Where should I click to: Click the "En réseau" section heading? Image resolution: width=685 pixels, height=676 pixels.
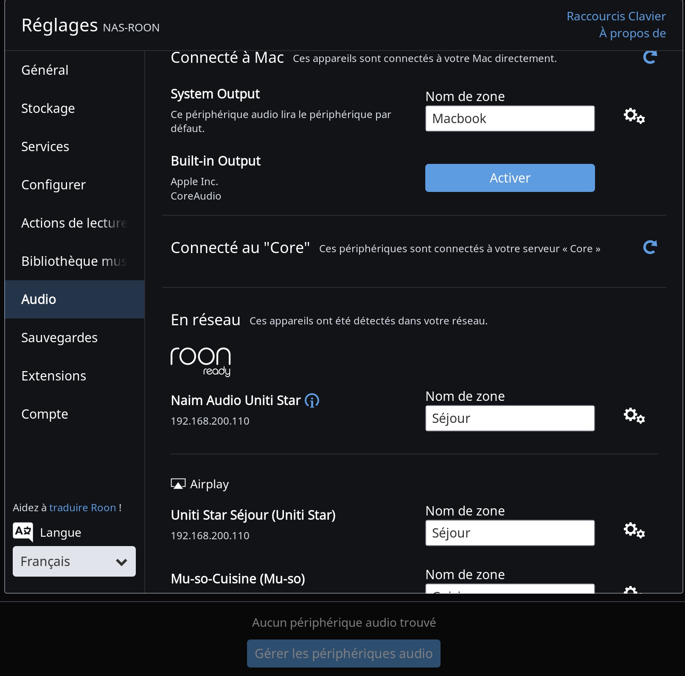point(205,320)
